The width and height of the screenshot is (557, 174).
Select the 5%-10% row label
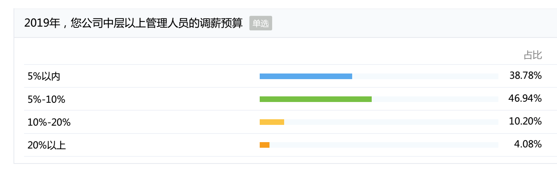coord(46,99)
